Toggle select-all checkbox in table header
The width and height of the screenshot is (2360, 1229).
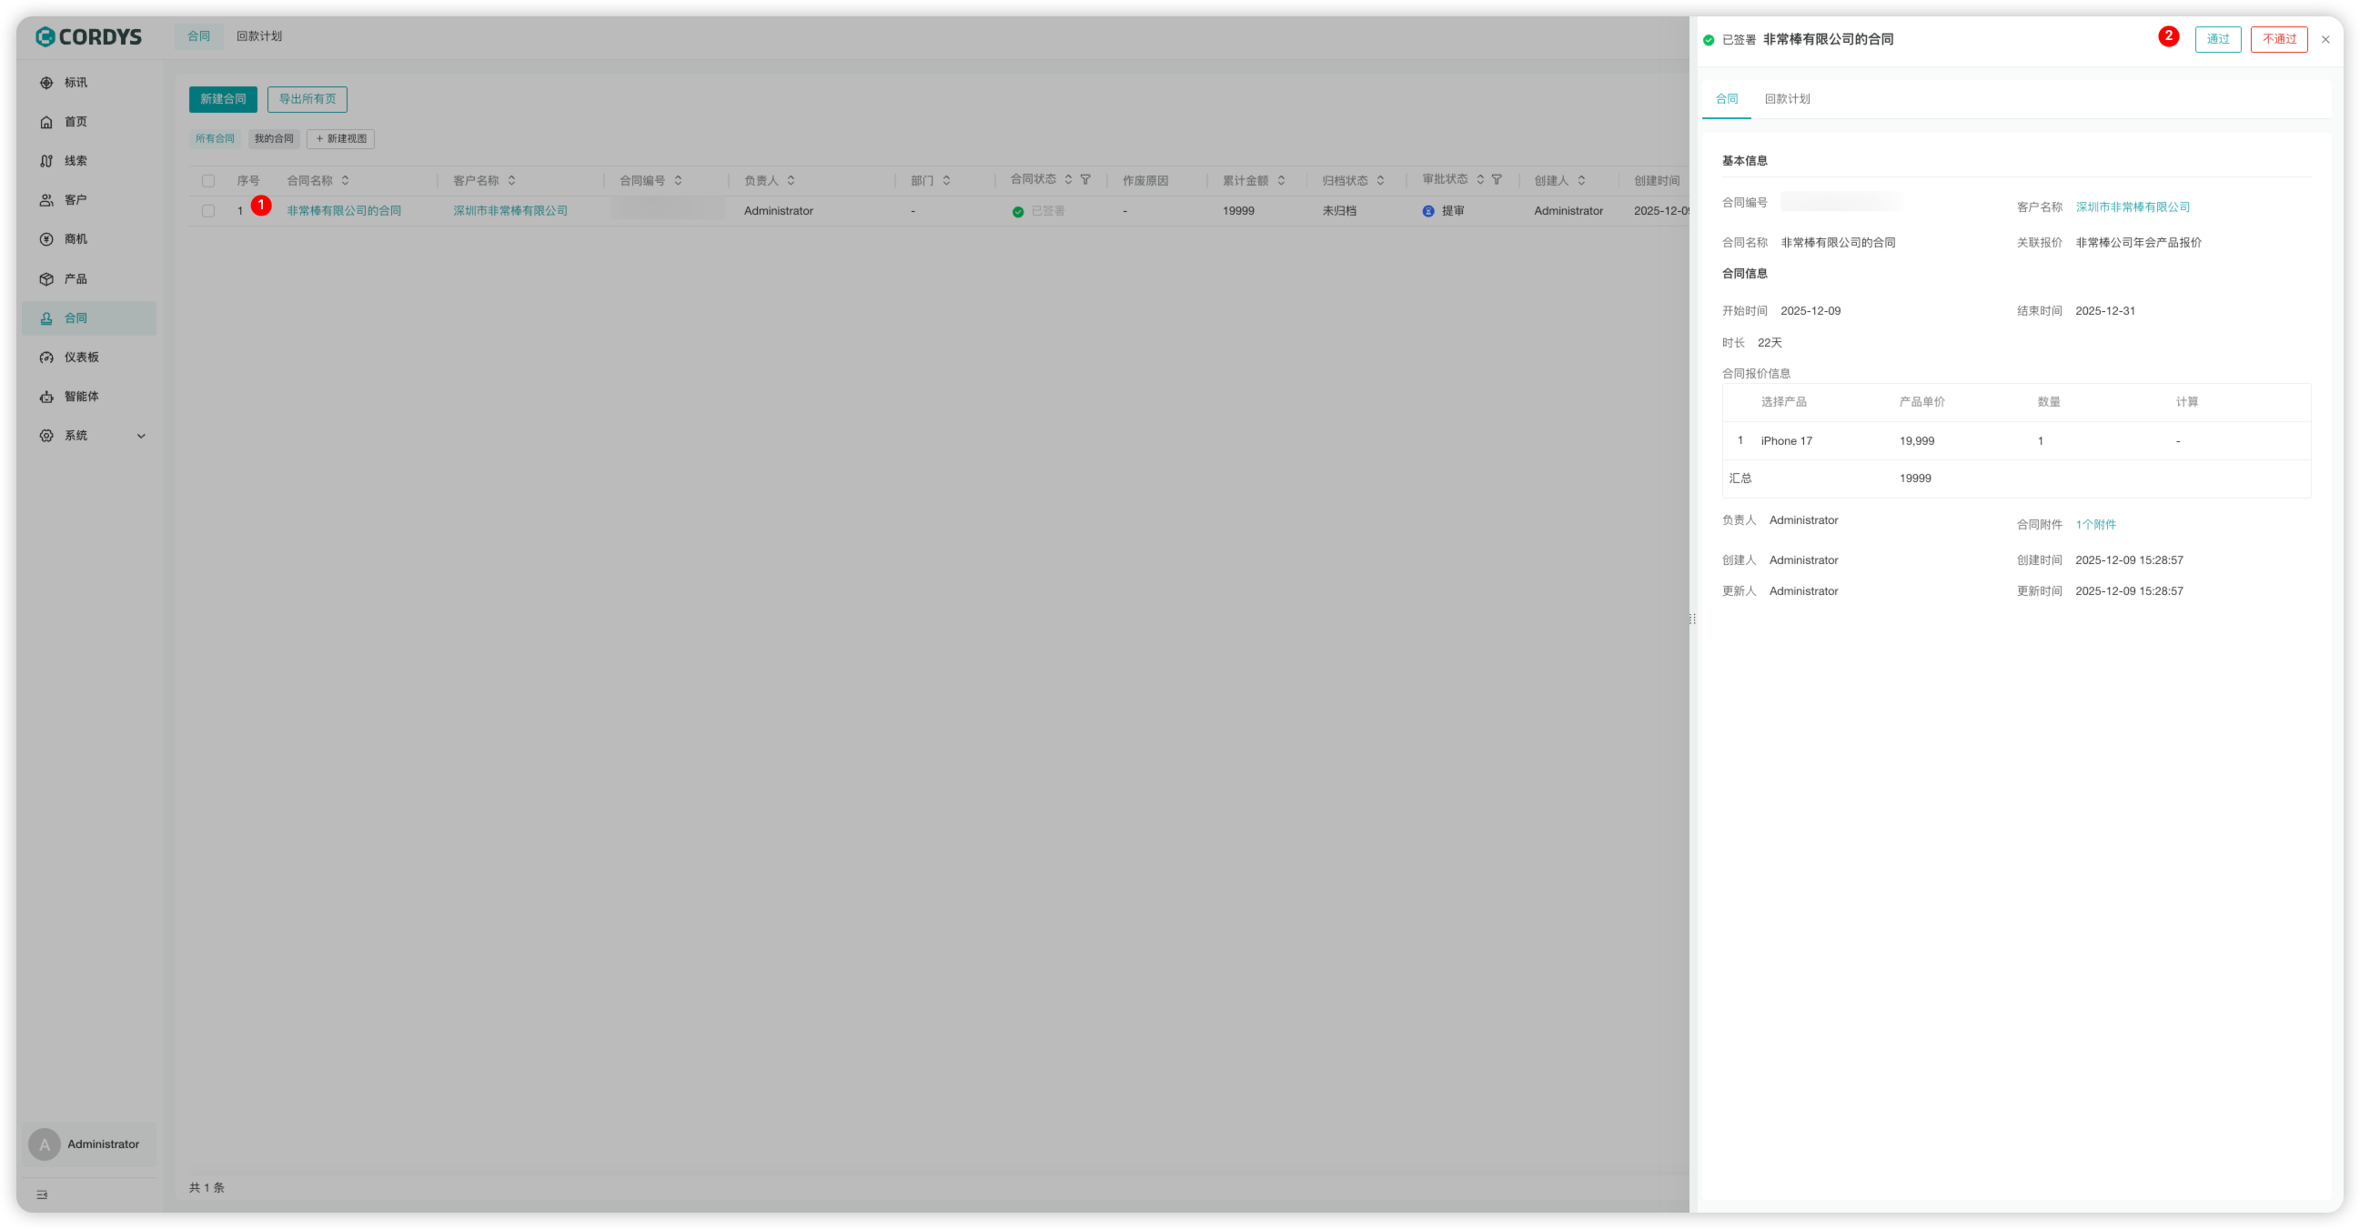pos(208,180)
